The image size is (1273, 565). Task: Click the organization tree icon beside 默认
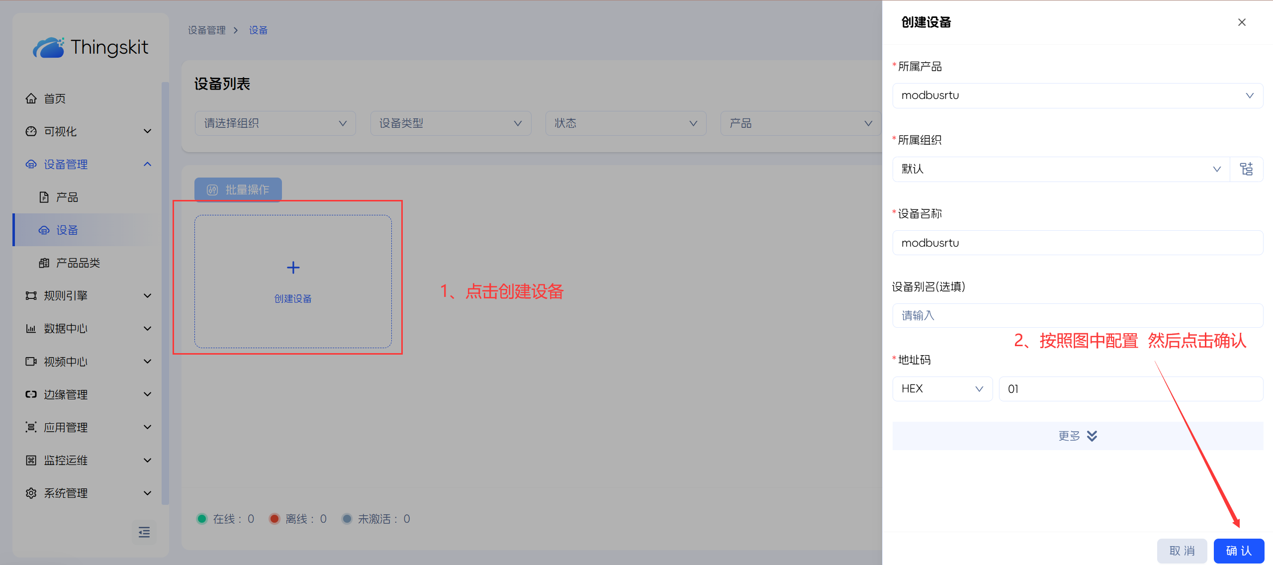pyautogui.click(x=1246, y=169)
